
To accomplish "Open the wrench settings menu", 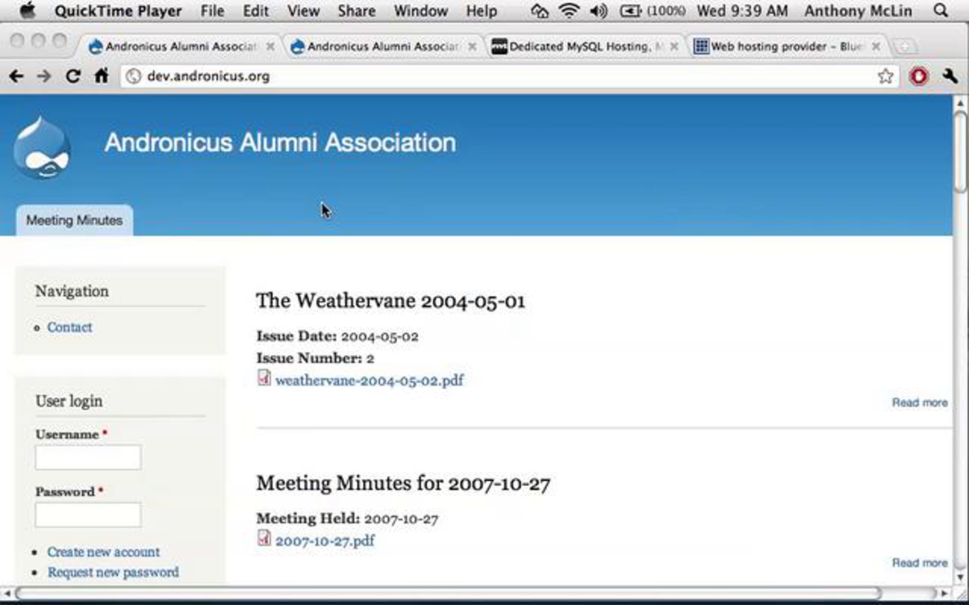I will click(x=950, y=76).
